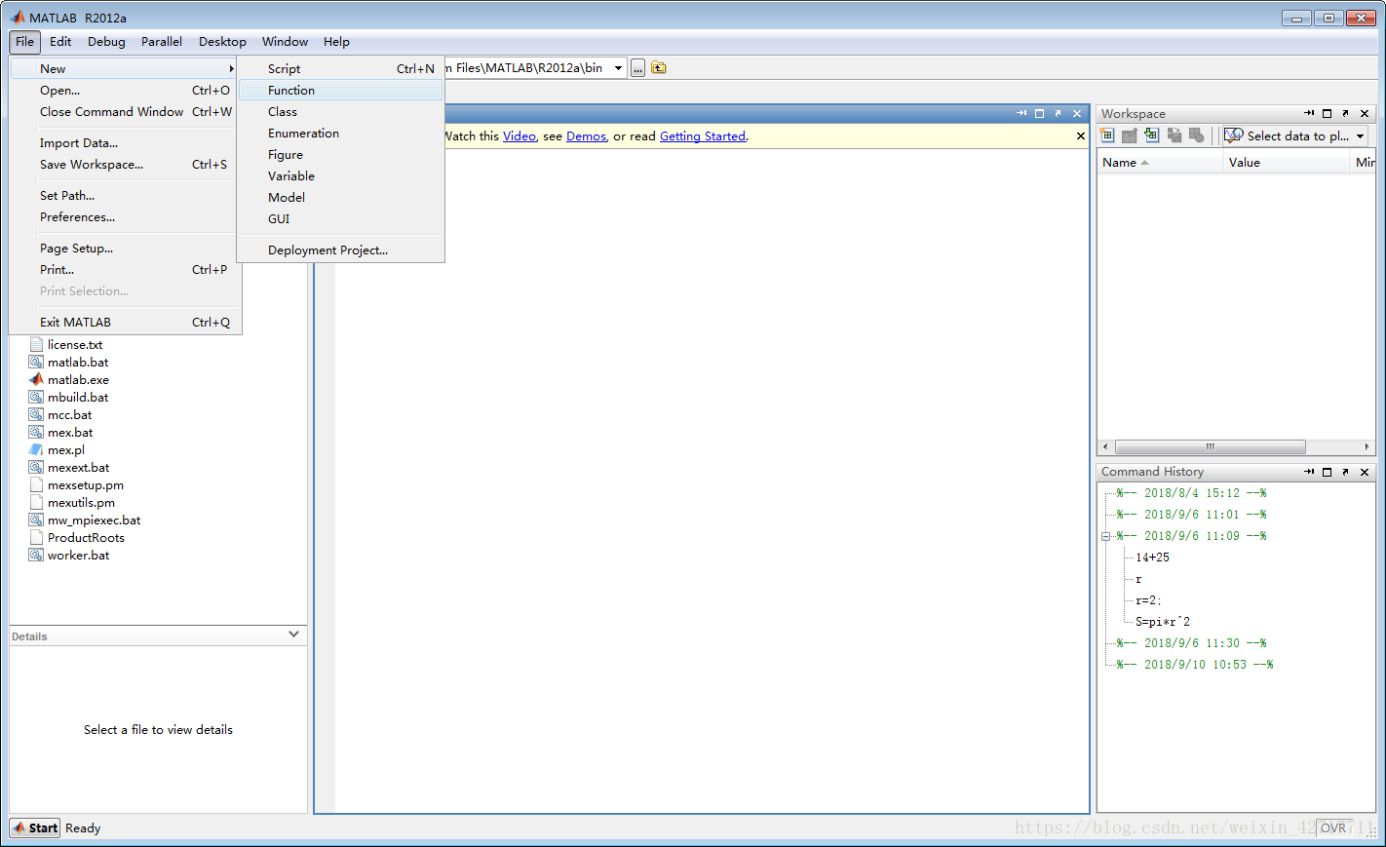This screenshot has height=847, width=1386.
Task: Close the Getting Started banner
Action: (x=1080, y=136)
